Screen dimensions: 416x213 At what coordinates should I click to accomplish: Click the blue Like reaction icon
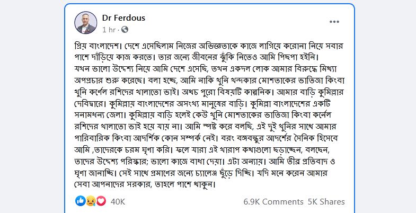tap(79, 201)
